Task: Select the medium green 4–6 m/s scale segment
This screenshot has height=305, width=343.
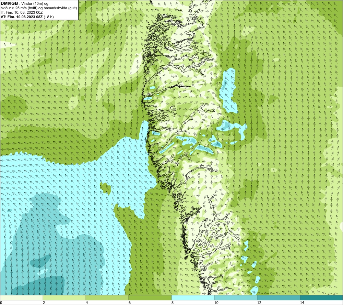Action: (107, 297)
